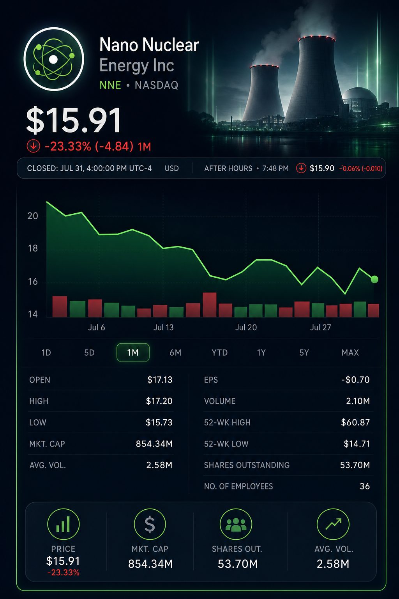Click the 52-WK HIGH value $60.87
399x599 pixels.
click(355, 422)
